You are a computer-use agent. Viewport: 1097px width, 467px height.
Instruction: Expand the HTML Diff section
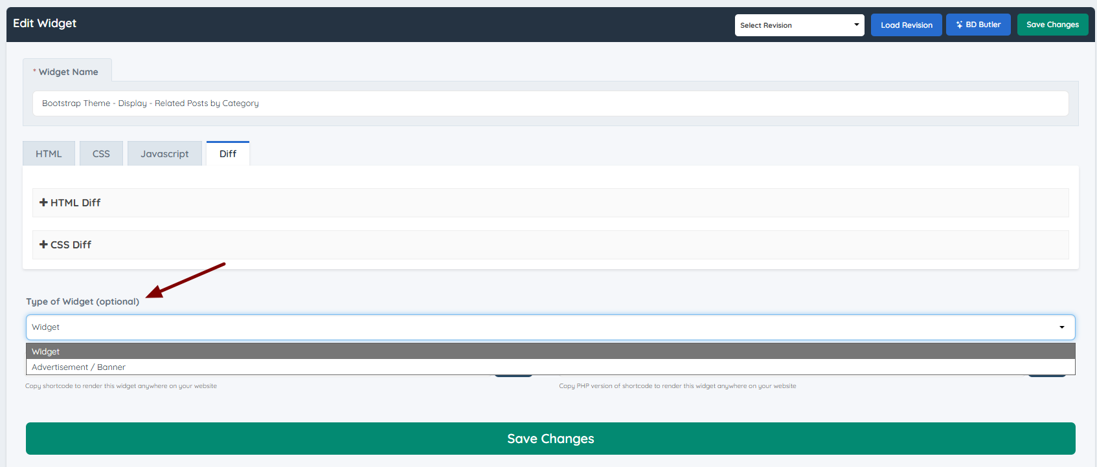coord(550,202)
